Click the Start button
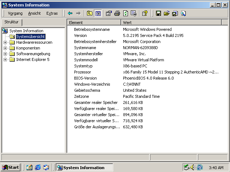The image size is (230, 172). click(10, 167)
